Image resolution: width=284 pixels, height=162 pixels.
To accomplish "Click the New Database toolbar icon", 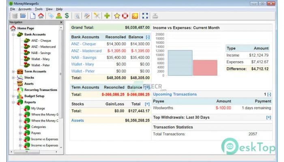I will point(15,16).
